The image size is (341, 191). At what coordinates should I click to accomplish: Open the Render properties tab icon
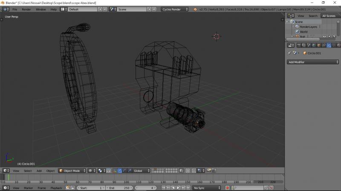coord(299,45)
